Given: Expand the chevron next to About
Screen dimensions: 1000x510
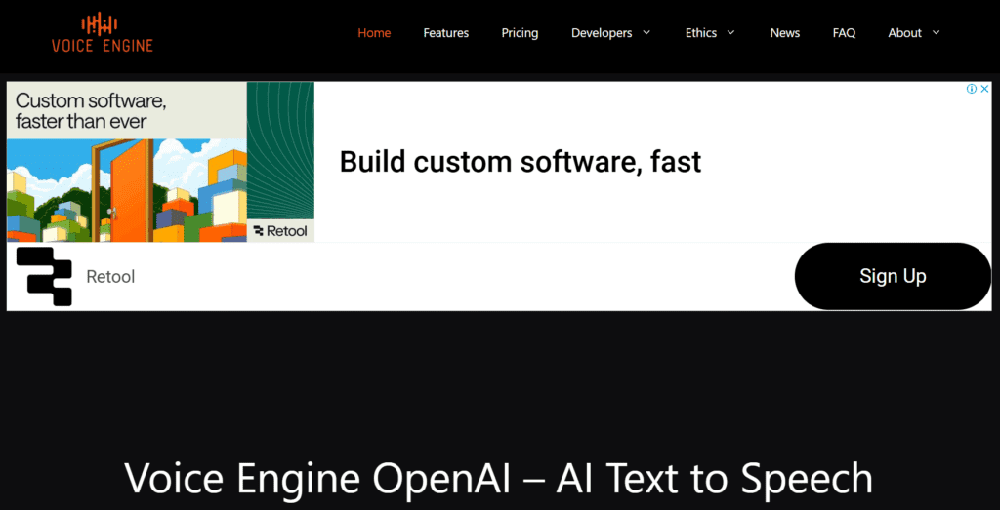Looking at the screenshot, I should tap(936, 33).
